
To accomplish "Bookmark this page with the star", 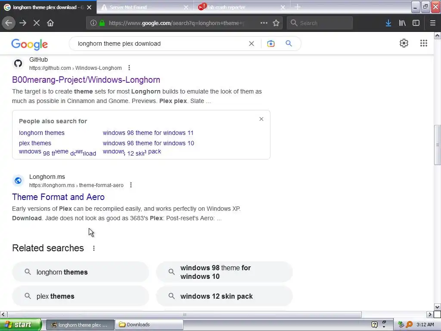I will tap(276, 23).
